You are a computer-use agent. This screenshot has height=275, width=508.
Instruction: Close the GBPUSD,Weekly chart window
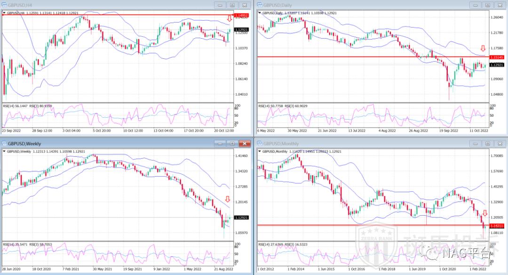click(245, 143)
